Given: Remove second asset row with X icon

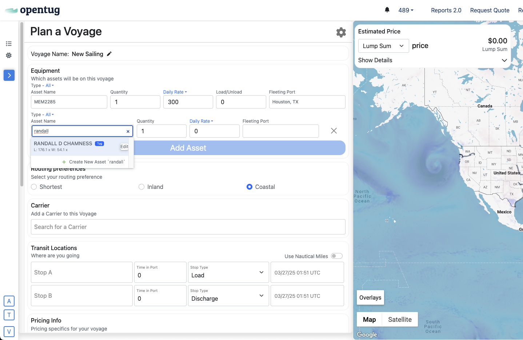Looking at the screenshot, I should pos(334,131).
